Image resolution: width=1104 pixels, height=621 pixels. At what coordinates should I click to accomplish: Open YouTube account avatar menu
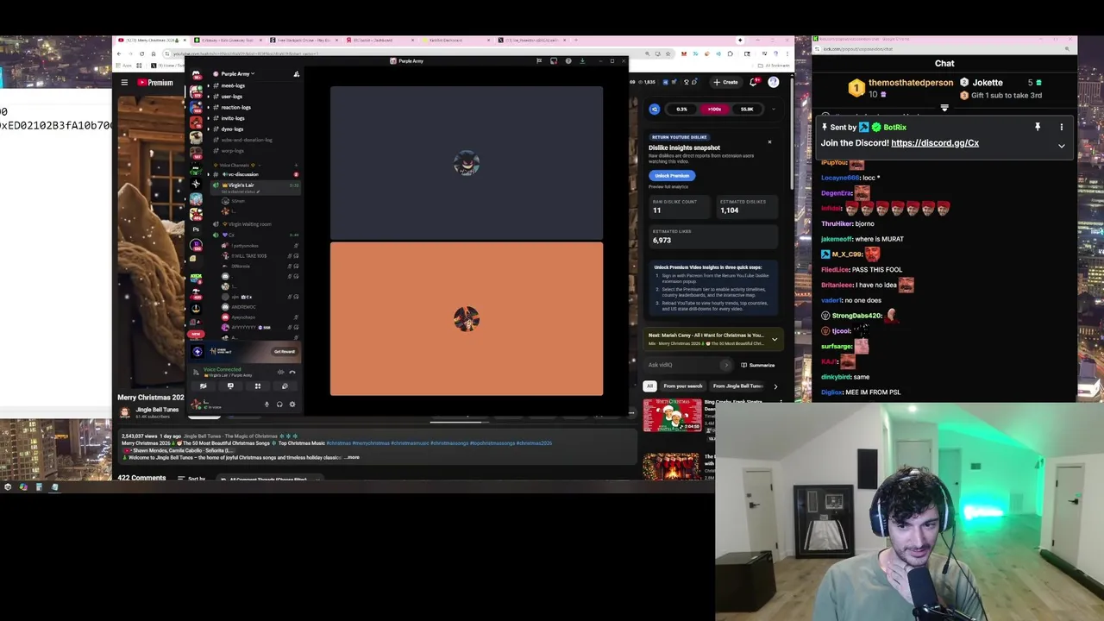774,82
